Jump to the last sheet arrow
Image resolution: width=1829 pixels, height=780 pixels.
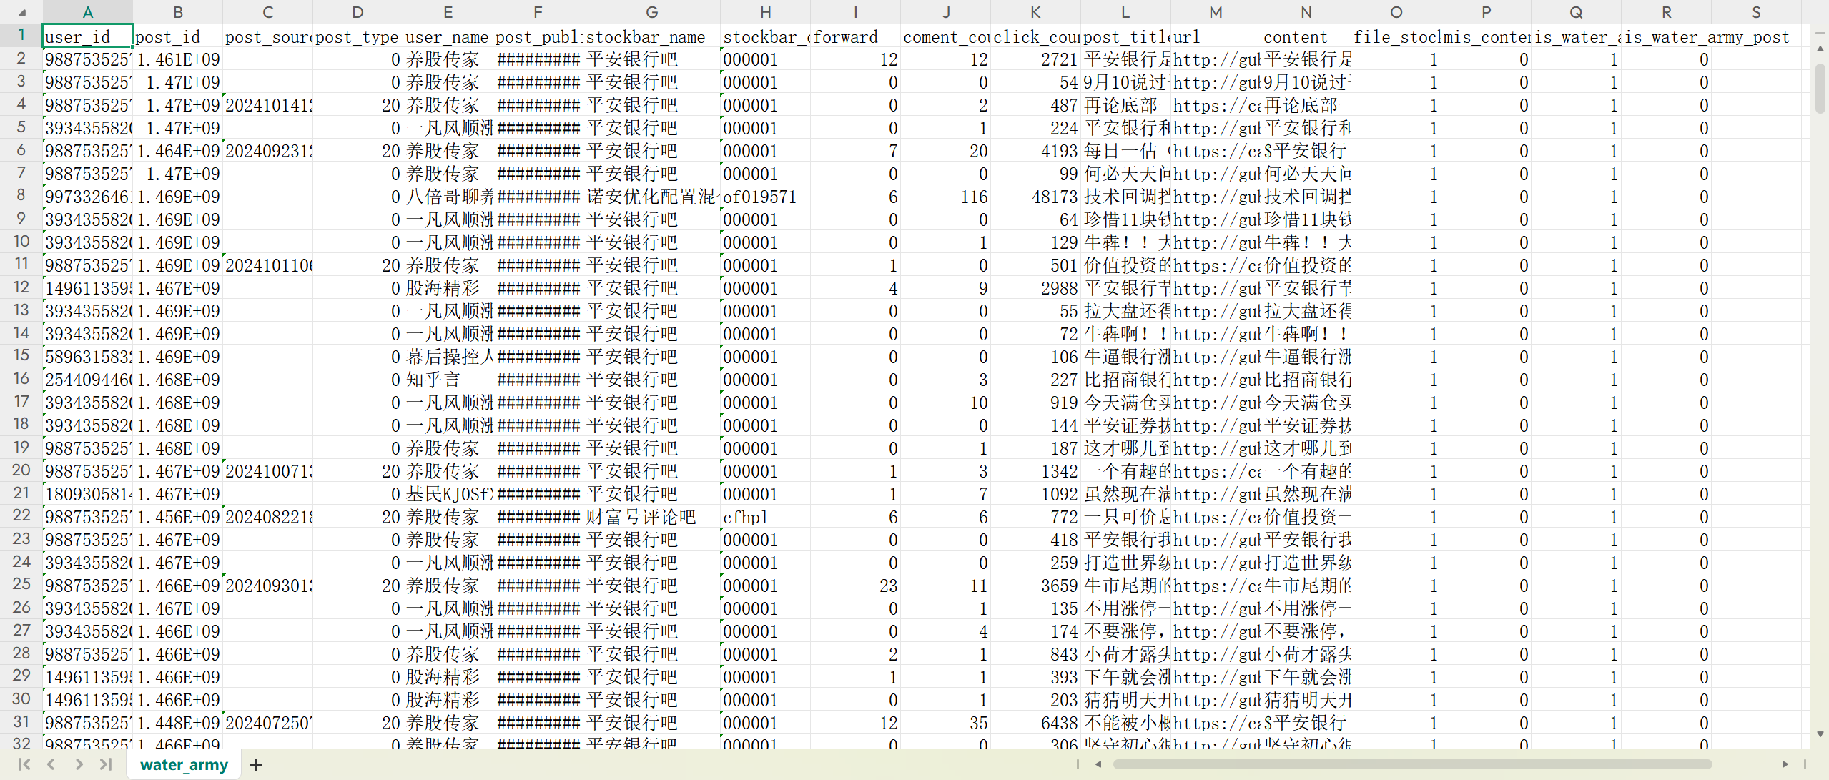click(x=106, y=764)
